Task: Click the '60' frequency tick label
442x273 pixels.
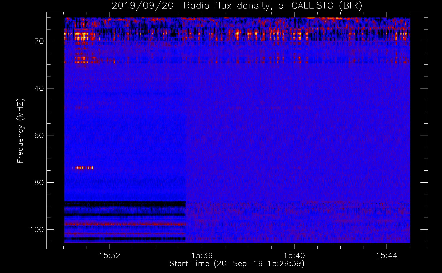Action: 39,135
